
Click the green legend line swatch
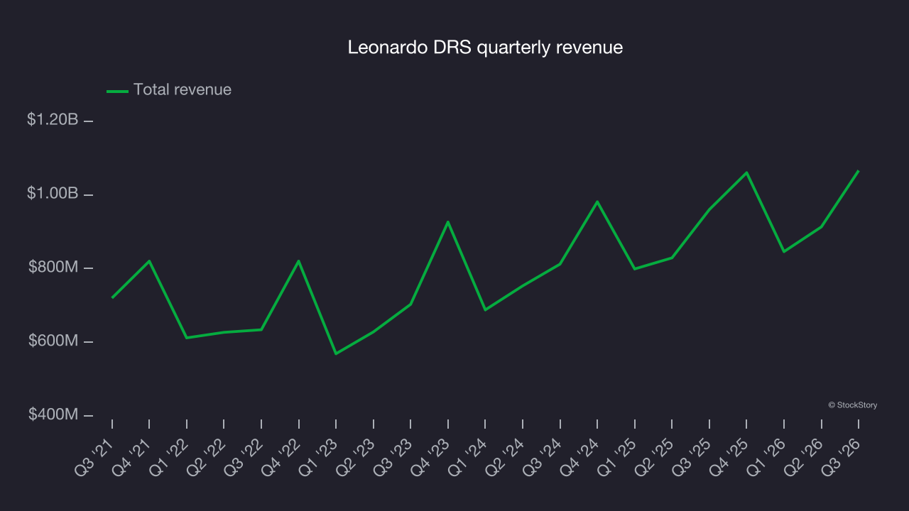pyautogui.click(x=117, y=91)
